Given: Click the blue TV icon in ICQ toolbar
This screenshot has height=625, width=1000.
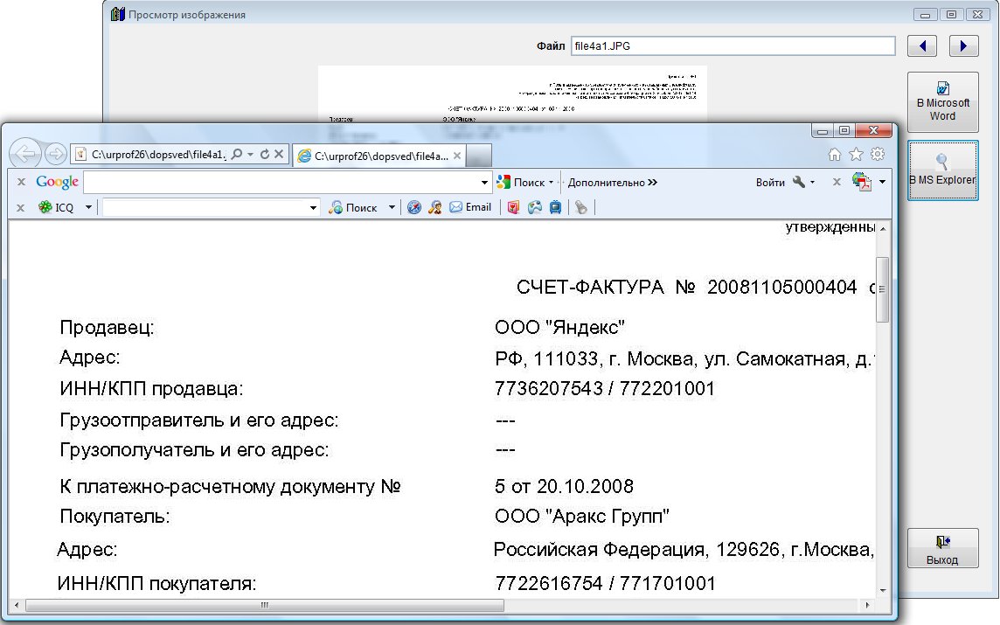Looking at the screenshot, I should coord(555,207).
